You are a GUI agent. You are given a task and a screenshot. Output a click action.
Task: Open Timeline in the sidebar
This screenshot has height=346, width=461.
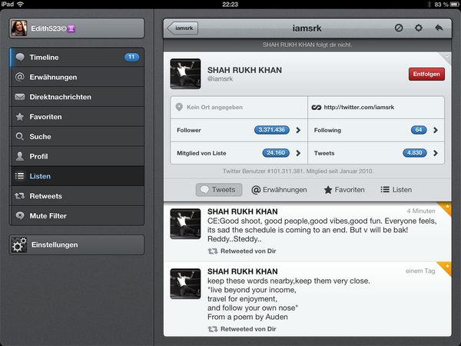click(77, 57)
